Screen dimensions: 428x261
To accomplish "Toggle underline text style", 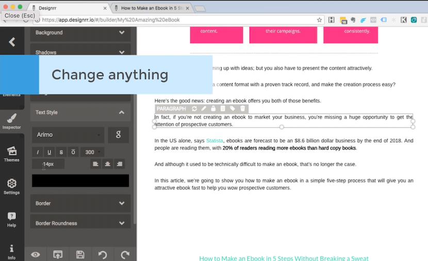I will (x=50, y=152).
